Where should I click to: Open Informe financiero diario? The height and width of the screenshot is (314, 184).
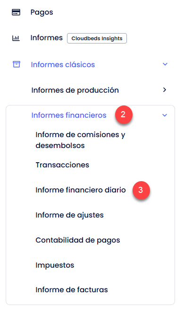pyautogui.click(x=81, y=190)
